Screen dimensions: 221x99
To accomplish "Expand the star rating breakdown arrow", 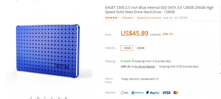I will [x=119, y=18].
